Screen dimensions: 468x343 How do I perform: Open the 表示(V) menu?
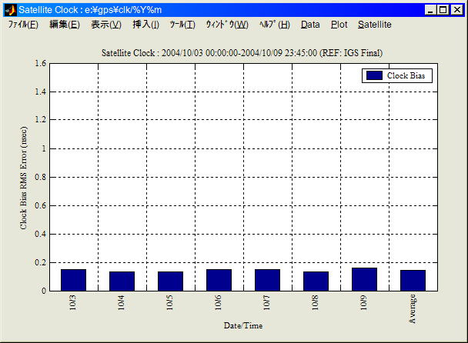[x=105, y=25]
